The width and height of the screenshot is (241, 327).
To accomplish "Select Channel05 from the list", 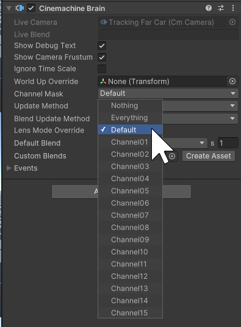I will coord(131,191).
